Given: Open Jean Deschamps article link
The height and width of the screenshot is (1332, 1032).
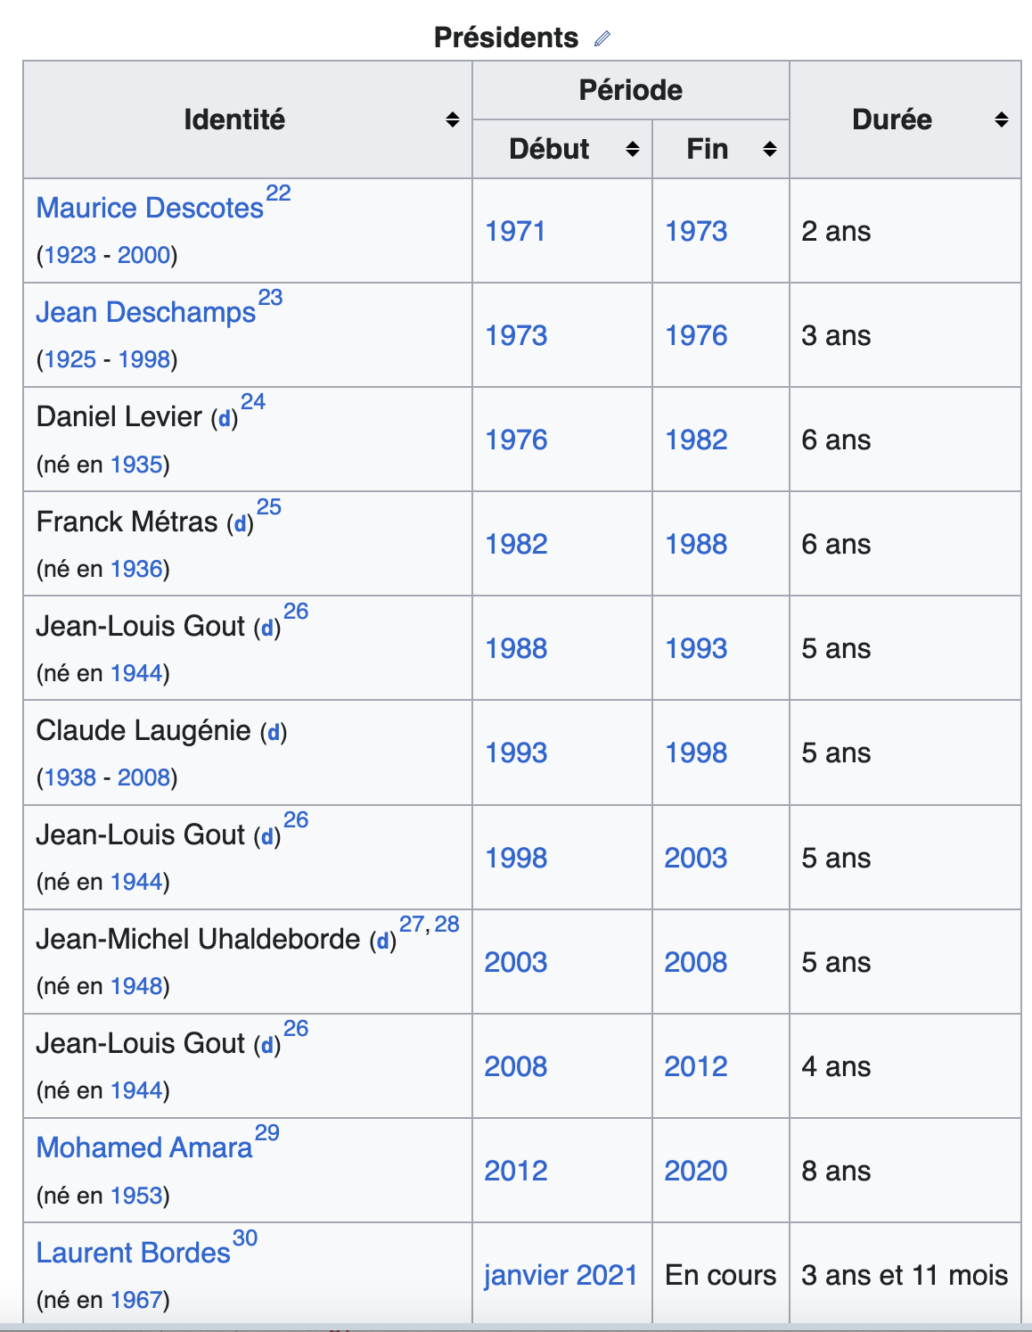Looking at the screenshot, I should pyautogui.click(x=145, y=312).
